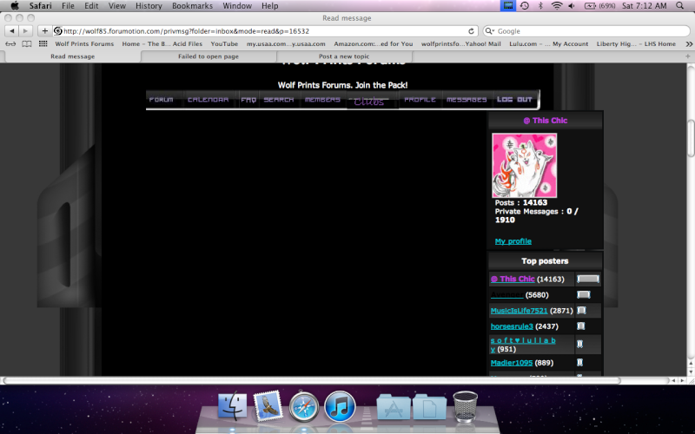Open the YouTube bookmark
Screen dimensions: 695x434
pos(224,44)
